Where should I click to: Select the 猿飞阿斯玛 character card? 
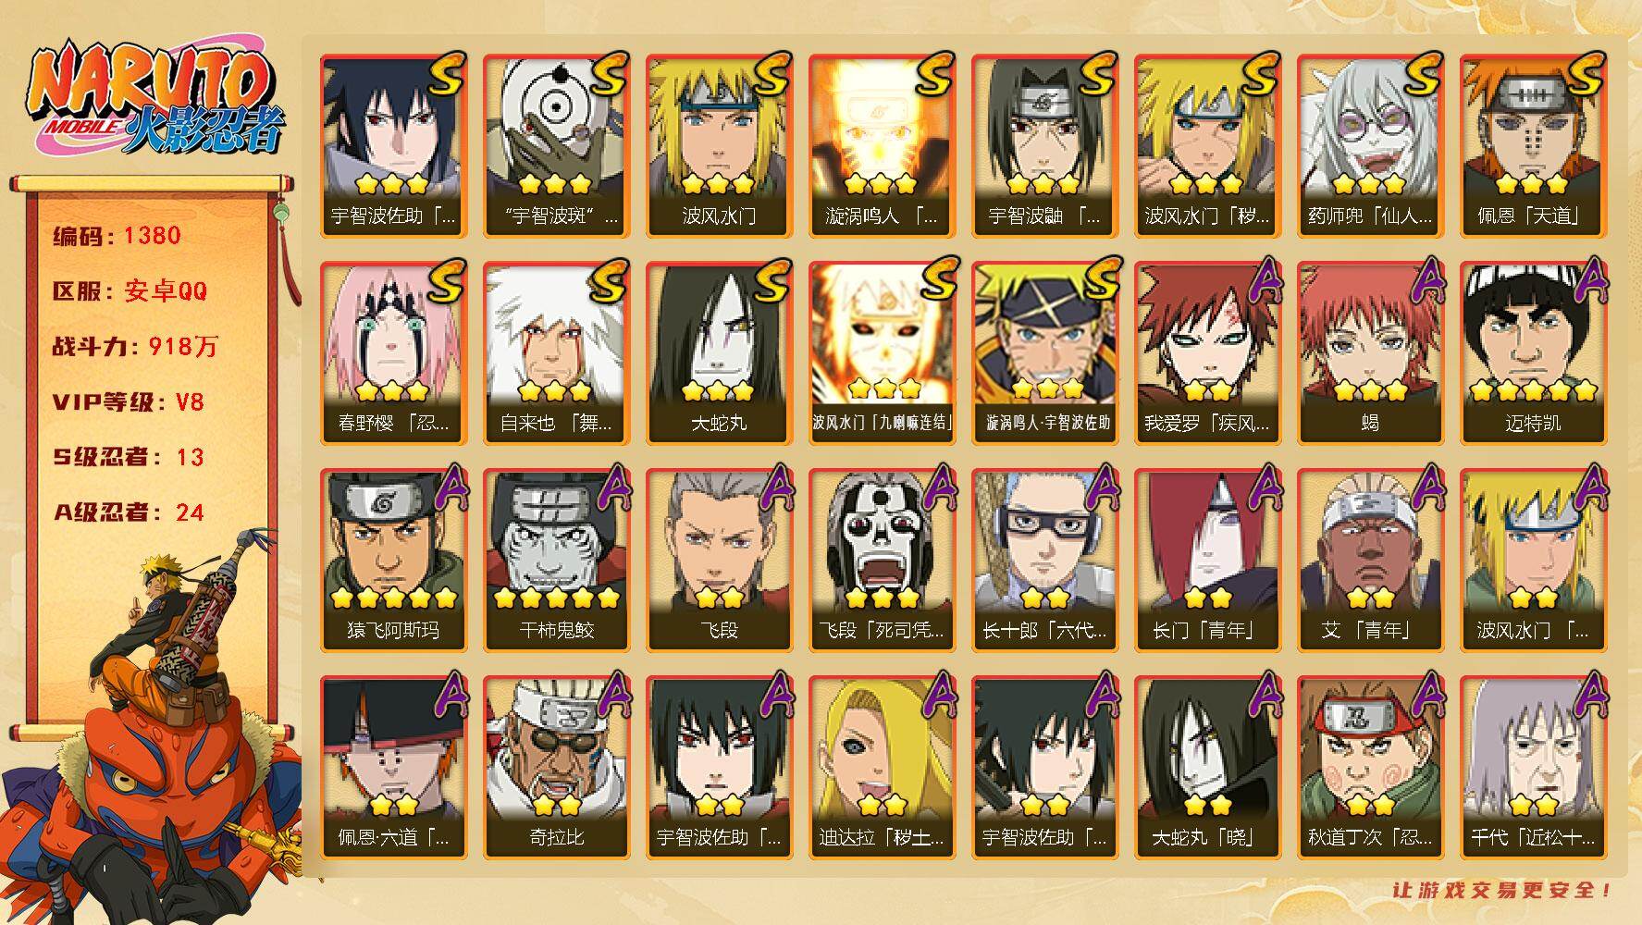click(393, 561)
